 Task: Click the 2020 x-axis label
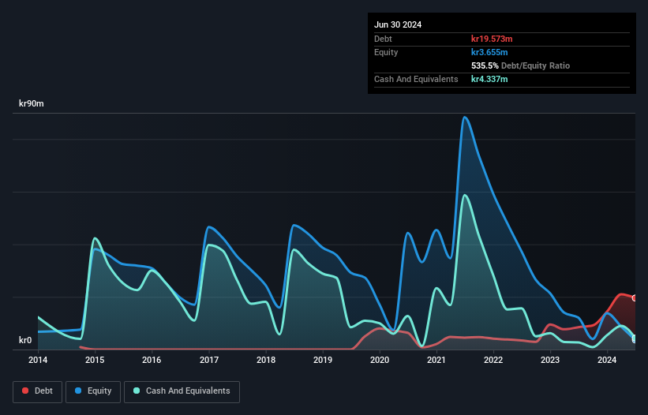point(380,360)
